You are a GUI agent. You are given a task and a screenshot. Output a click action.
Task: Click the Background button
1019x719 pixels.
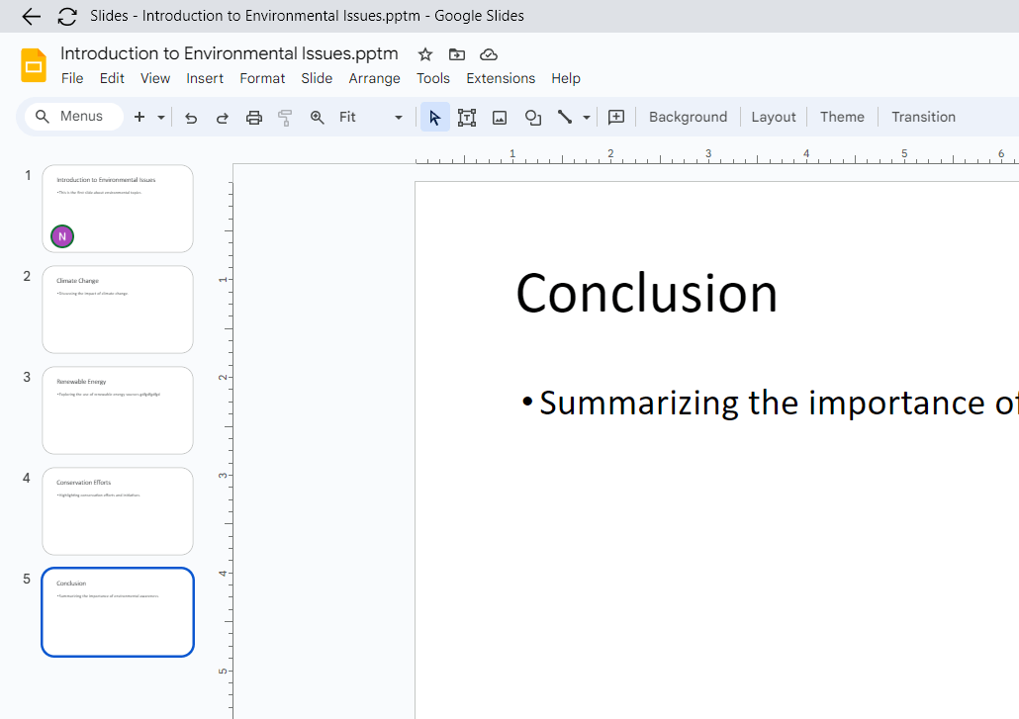[x=688, y=117]
